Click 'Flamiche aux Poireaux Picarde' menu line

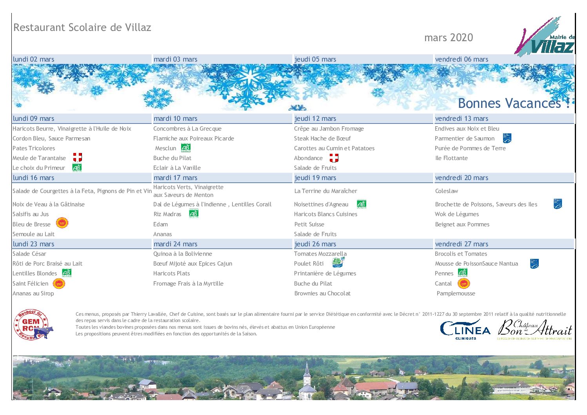tap(194, 138)
